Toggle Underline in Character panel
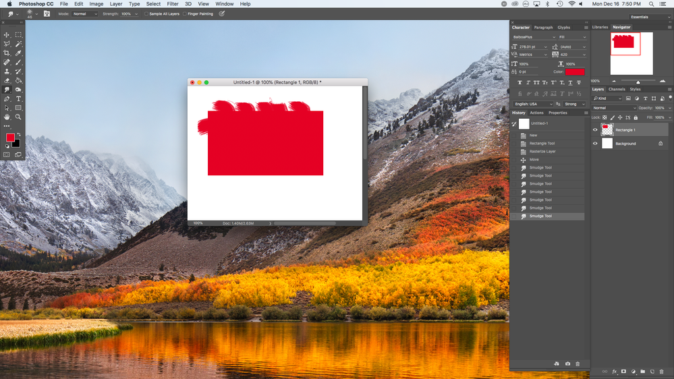 tap(570, 82)
